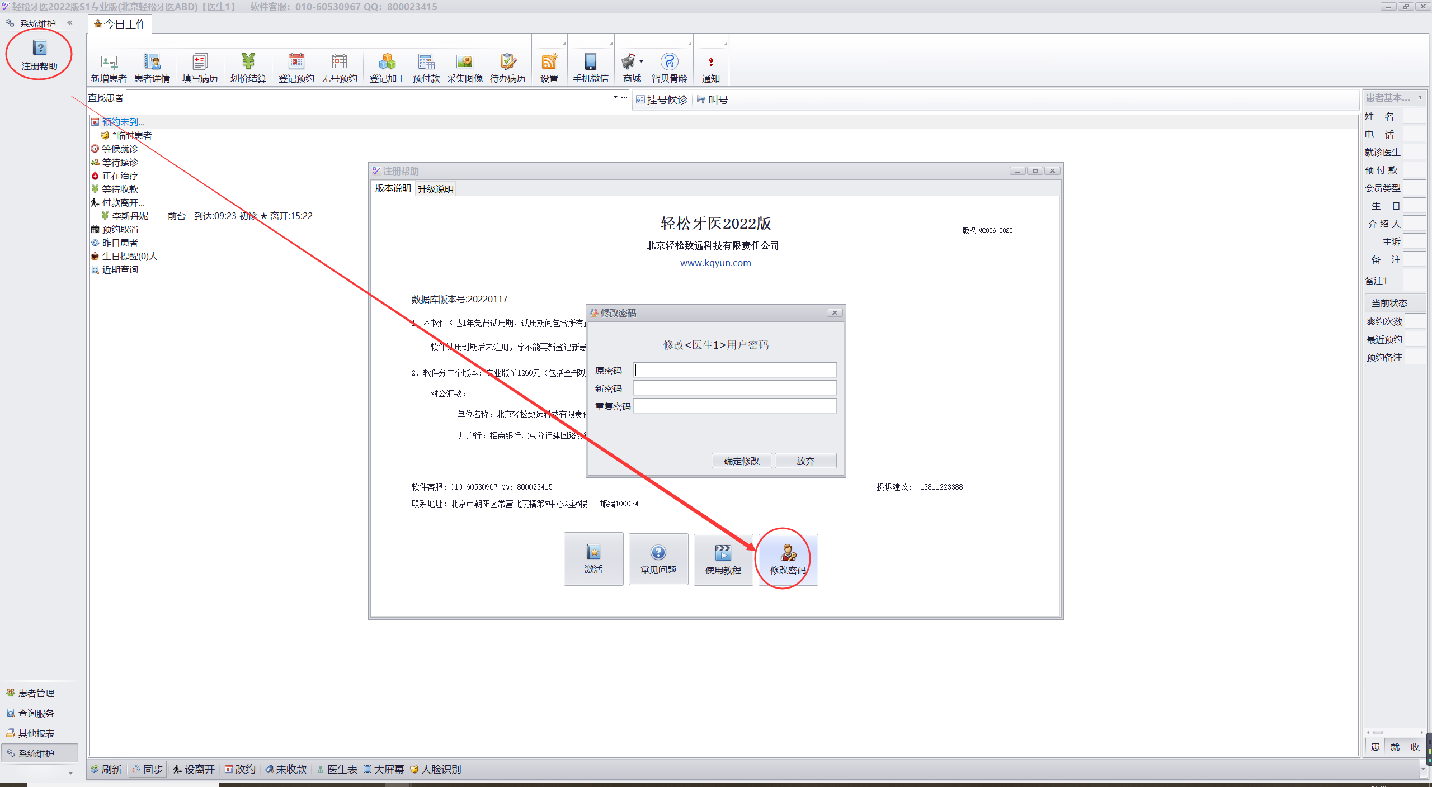Open 医生表 in the bottom bar
Image resolution: width=1432 pixels, height=787 pixels.
pyautogui.click(x=337, y=769)
